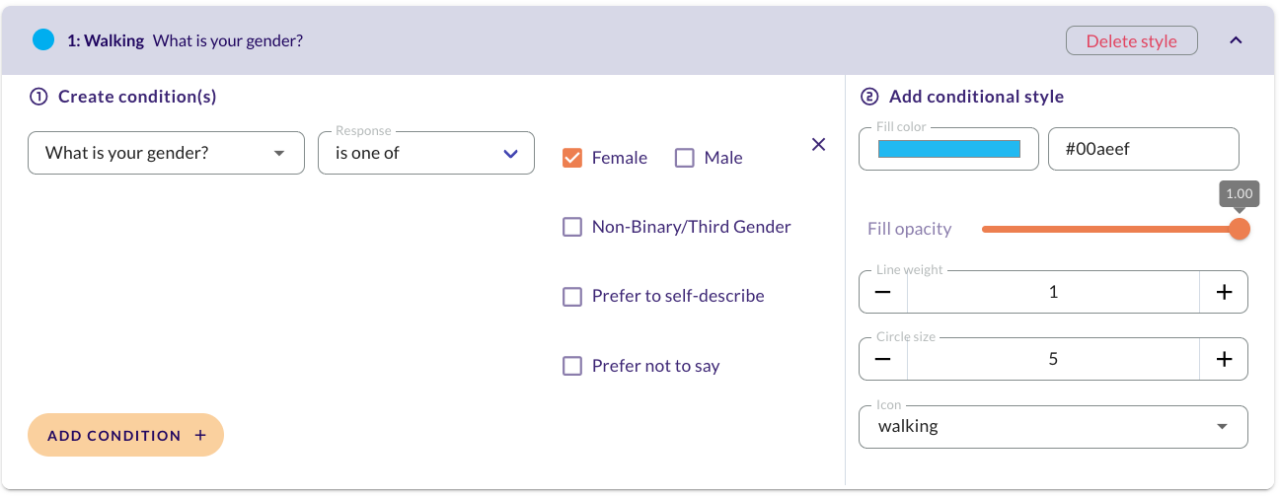Uncheck the Female checkbox

pyautogui.click(x=572, y=158)
